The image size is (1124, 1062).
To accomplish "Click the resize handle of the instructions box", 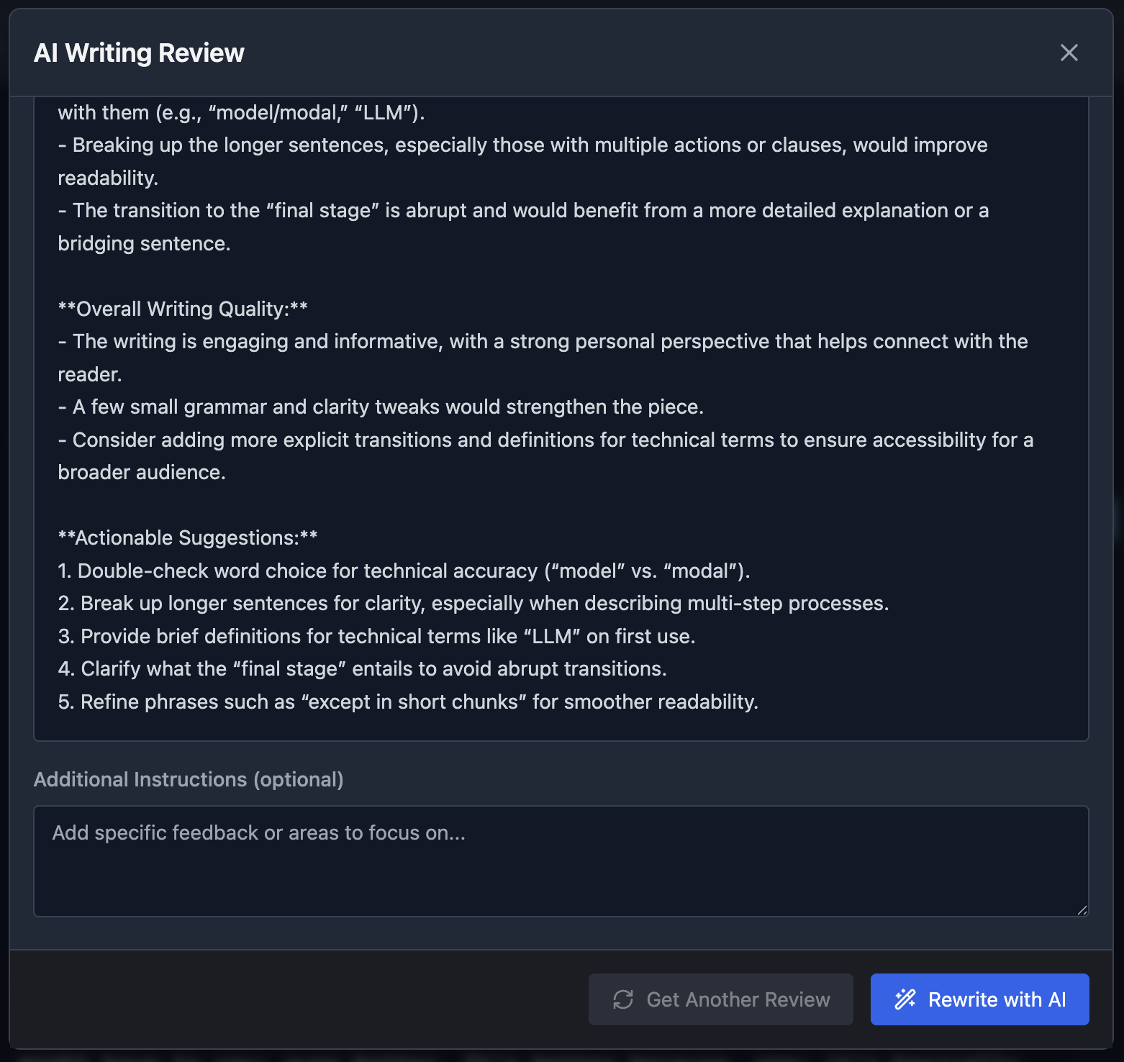I will (1082, 910).
